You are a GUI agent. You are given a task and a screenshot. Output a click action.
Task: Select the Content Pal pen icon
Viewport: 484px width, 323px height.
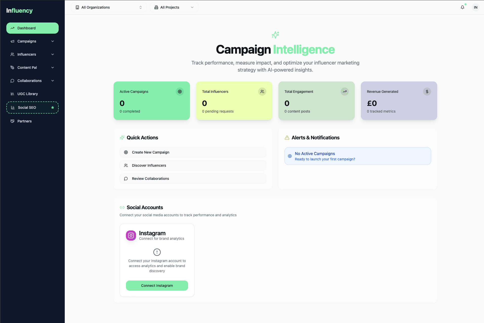[x=12, y=68]
